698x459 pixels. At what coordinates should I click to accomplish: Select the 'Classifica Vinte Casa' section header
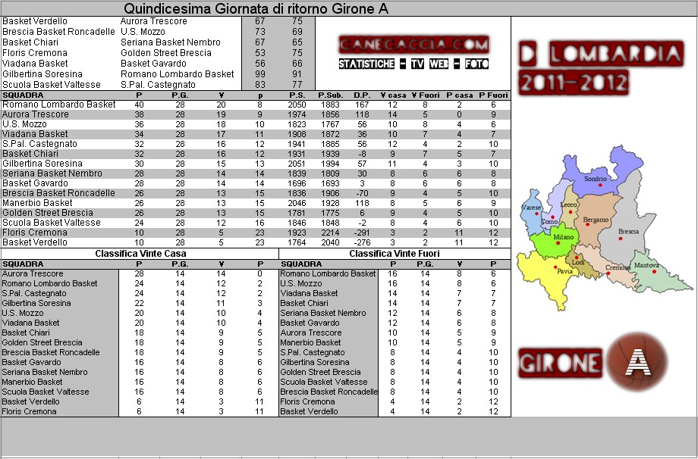tap(139, 253)
